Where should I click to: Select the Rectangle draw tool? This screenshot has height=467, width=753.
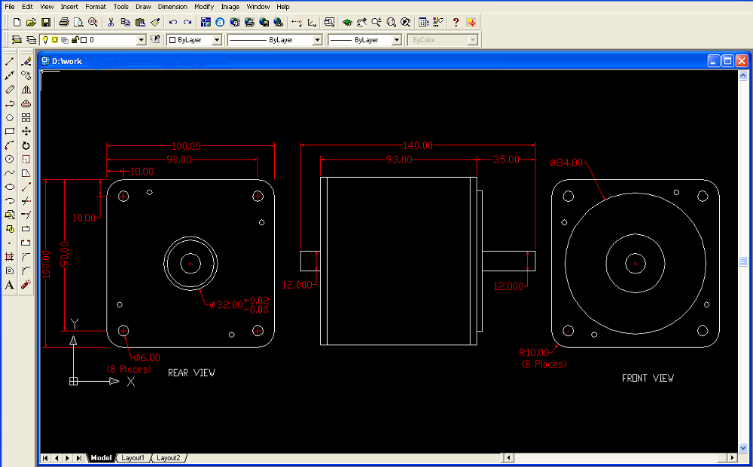10,131
